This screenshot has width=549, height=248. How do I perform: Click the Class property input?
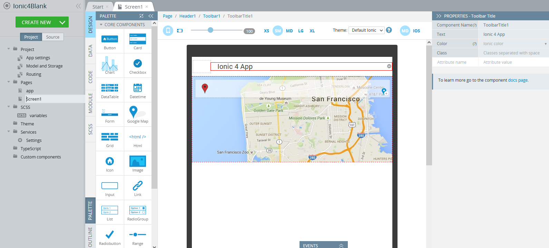[513, 53]
